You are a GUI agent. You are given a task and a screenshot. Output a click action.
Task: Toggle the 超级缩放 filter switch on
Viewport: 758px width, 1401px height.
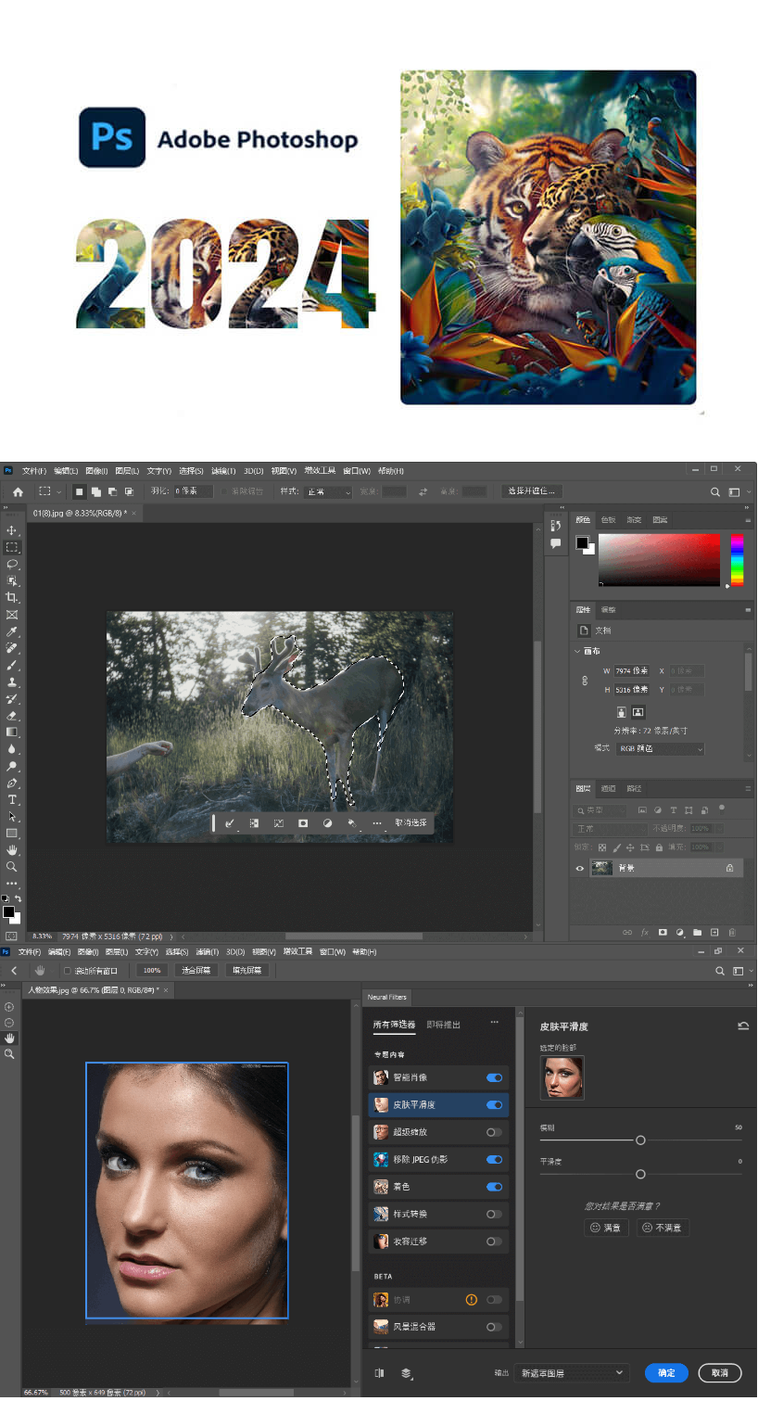[494, 1132]
